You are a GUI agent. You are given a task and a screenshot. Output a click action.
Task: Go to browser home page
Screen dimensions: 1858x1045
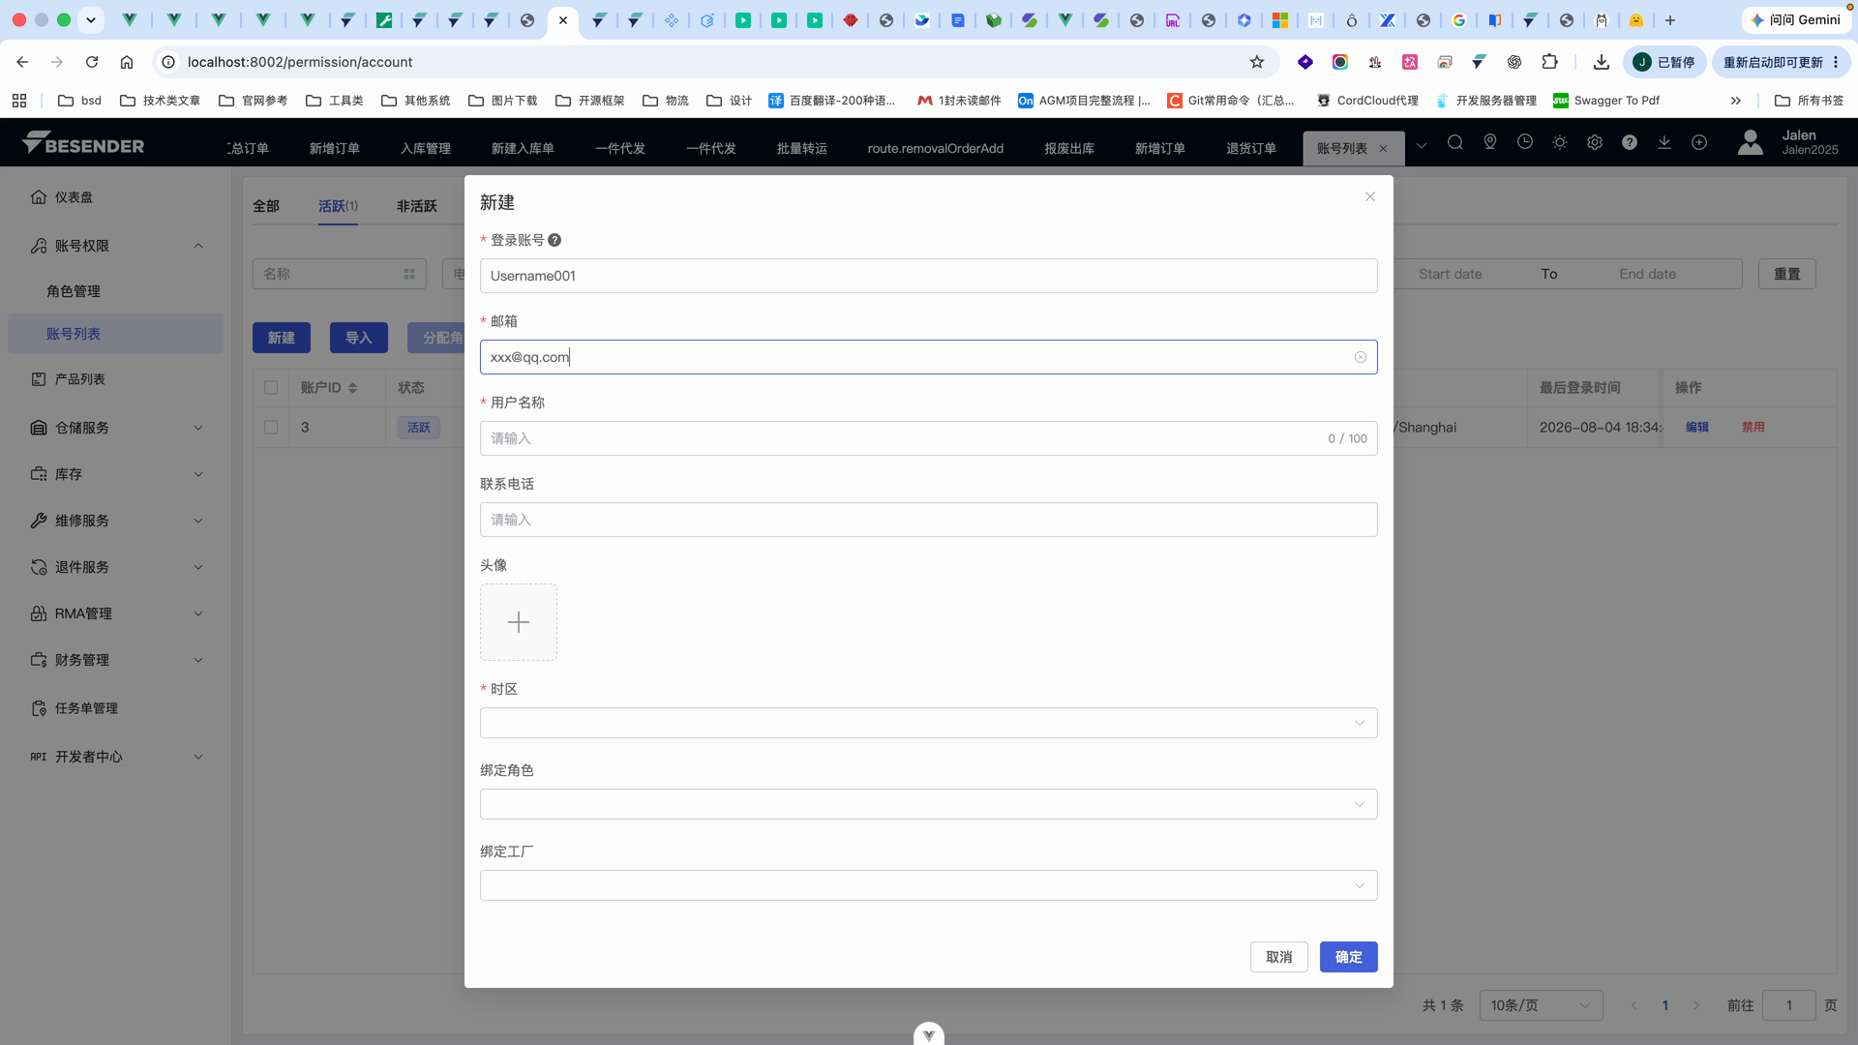click(x=127, y=62)
